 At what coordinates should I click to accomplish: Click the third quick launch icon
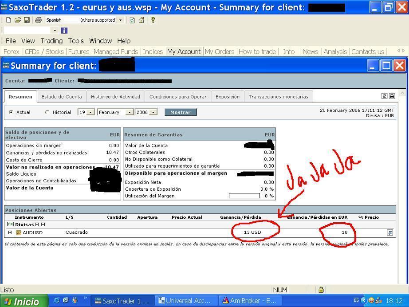(x=75, y=300)
